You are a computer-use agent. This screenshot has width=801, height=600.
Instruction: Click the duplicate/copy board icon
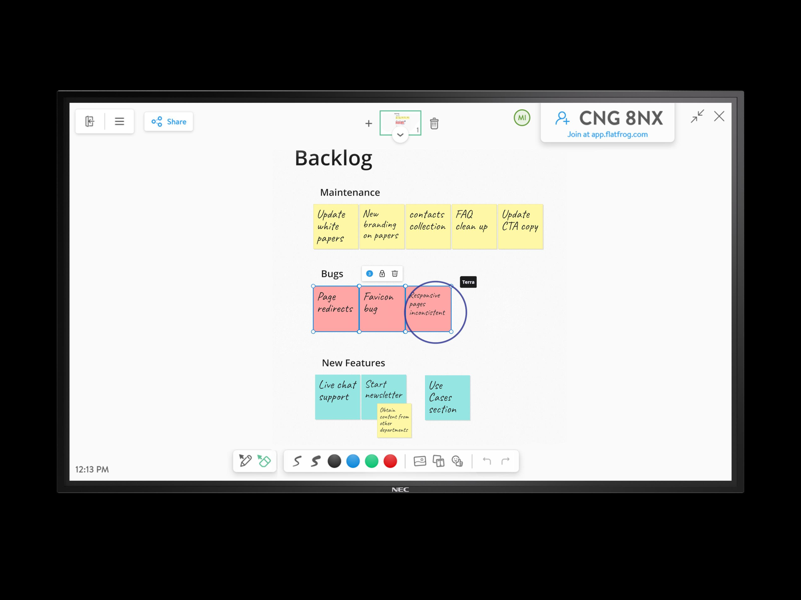(440, 461)
